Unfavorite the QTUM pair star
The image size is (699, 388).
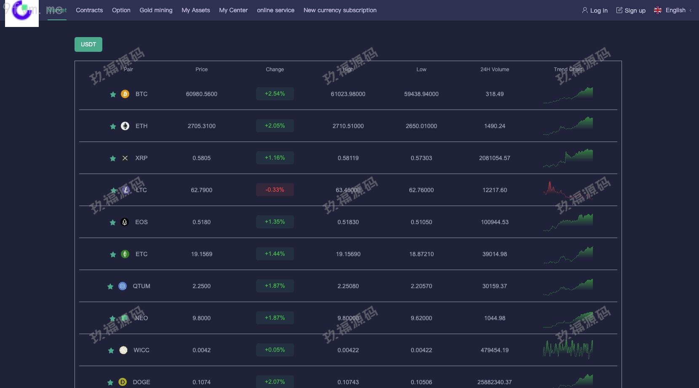[x=110, y=286]
